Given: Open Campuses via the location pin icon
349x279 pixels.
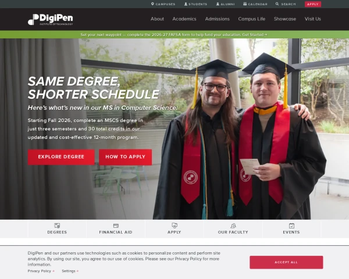Looking at the screenshot, I should click(x=152, y=4).
